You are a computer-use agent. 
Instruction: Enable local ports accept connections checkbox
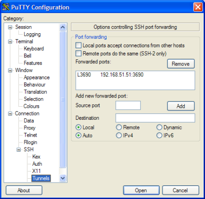[79, 45]
